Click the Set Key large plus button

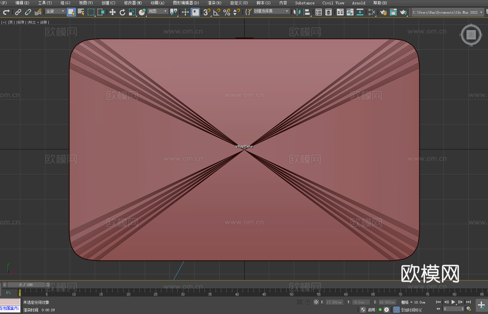coord(482,305)
